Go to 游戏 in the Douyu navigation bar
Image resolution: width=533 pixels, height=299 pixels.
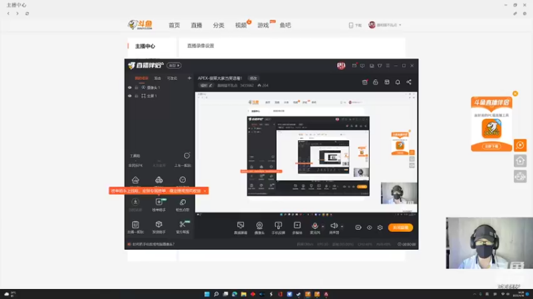263,25
